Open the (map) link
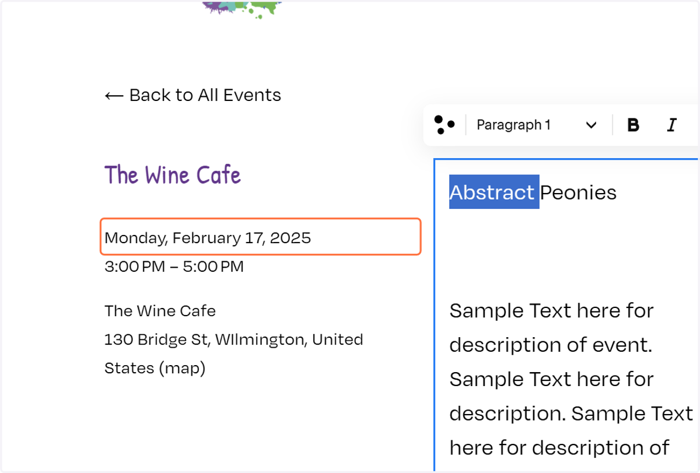Screen dimensions: 700x473 point(182,368)
